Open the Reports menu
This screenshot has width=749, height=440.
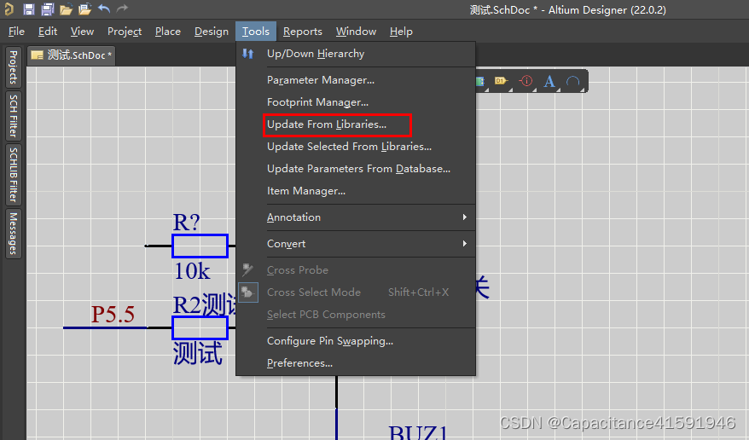point(302,32)
